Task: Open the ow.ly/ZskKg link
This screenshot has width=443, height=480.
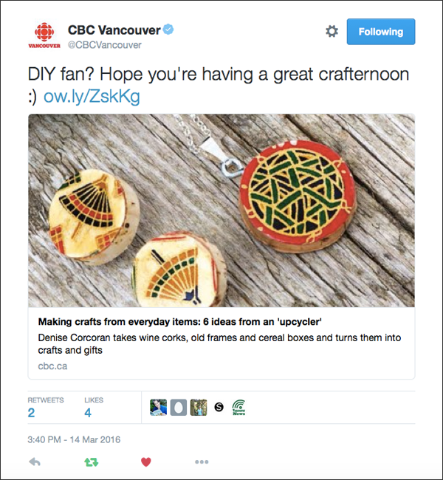Action: click(x=92, y=97)
